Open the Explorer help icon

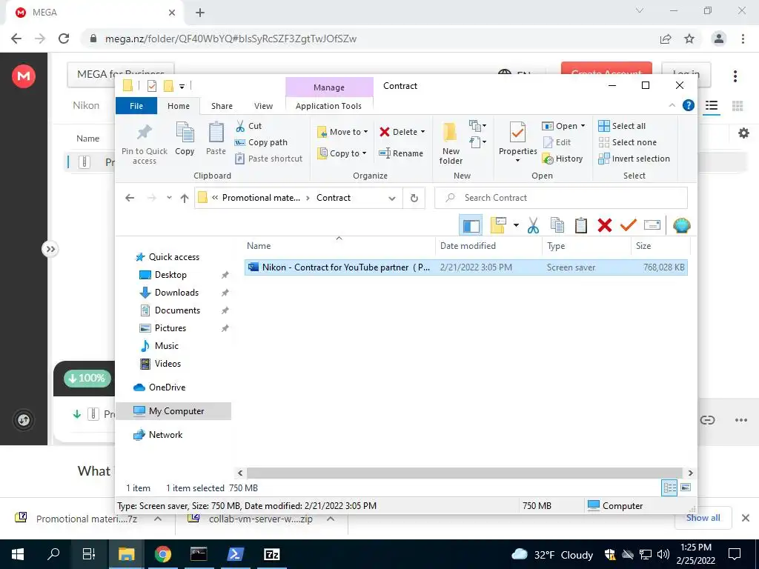coord(689,105)
